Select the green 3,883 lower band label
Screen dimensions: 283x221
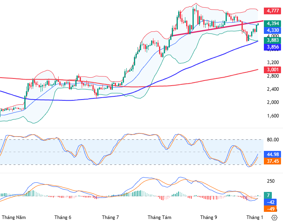(x=273, y=40)
